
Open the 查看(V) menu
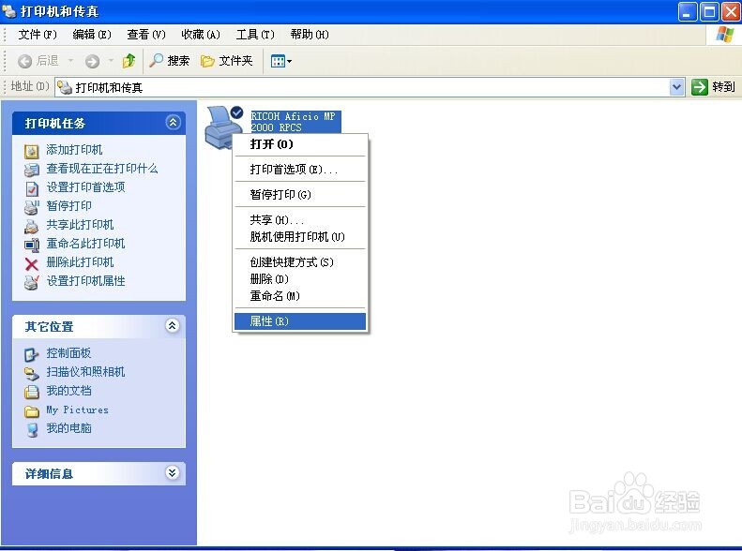[146, 35]
